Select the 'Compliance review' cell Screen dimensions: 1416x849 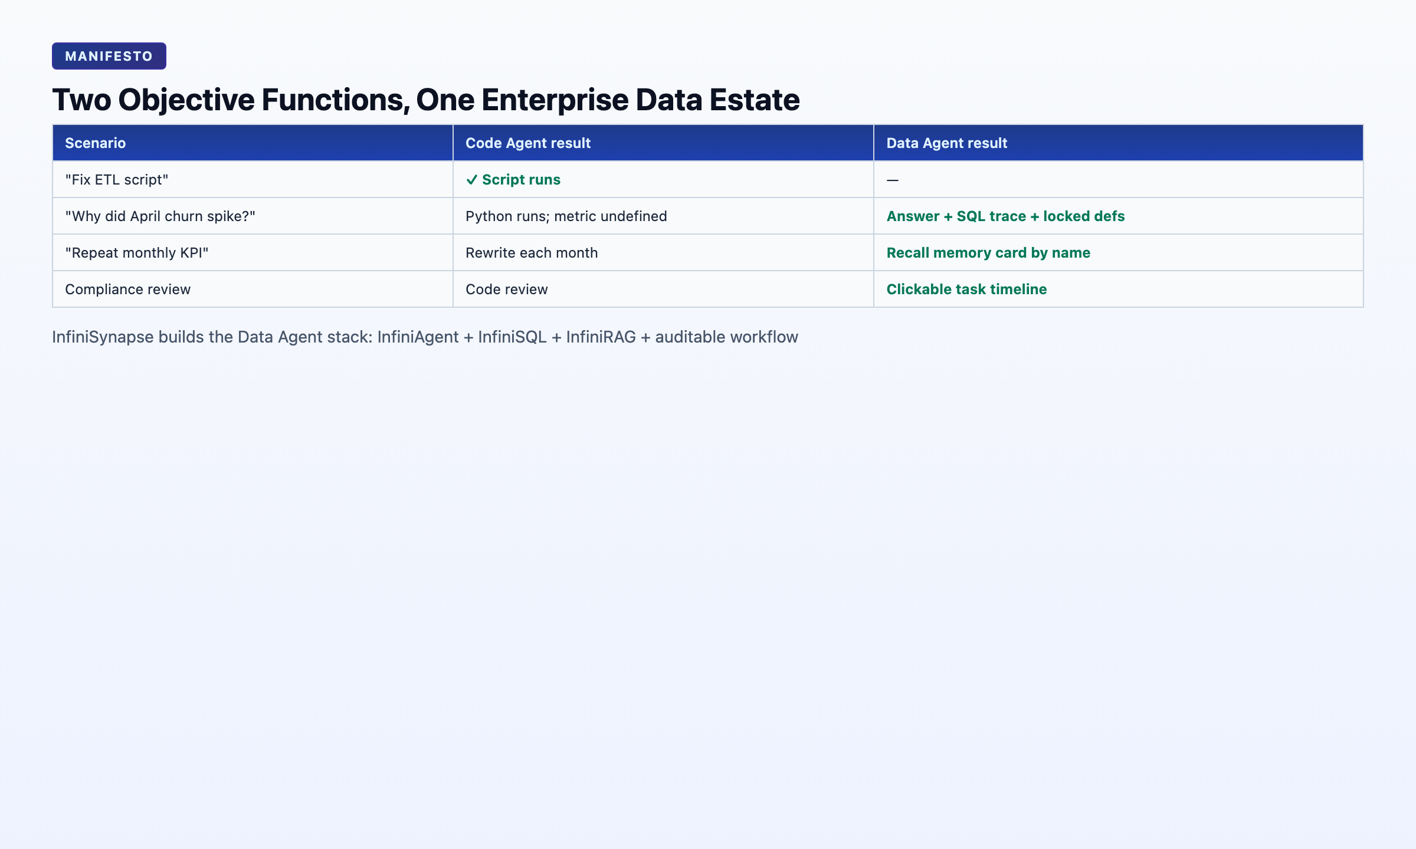coord(253,289)
